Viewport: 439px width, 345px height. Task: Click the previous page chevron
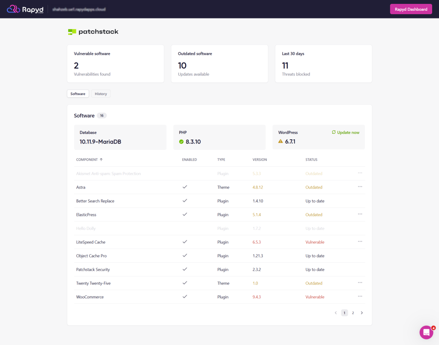336,313
